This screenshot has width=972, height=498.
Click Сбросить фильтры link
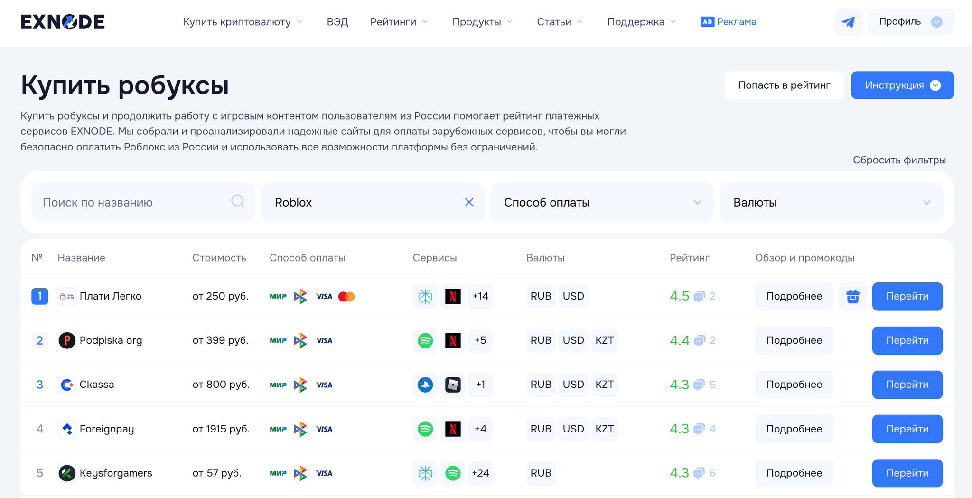pyautogui.click(x=899, y=160)
